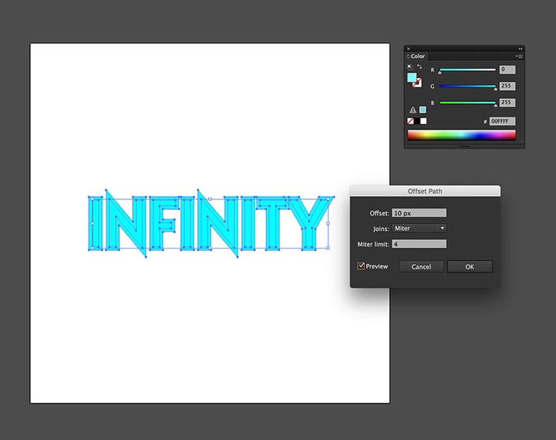Click the B channel slider

467,103
